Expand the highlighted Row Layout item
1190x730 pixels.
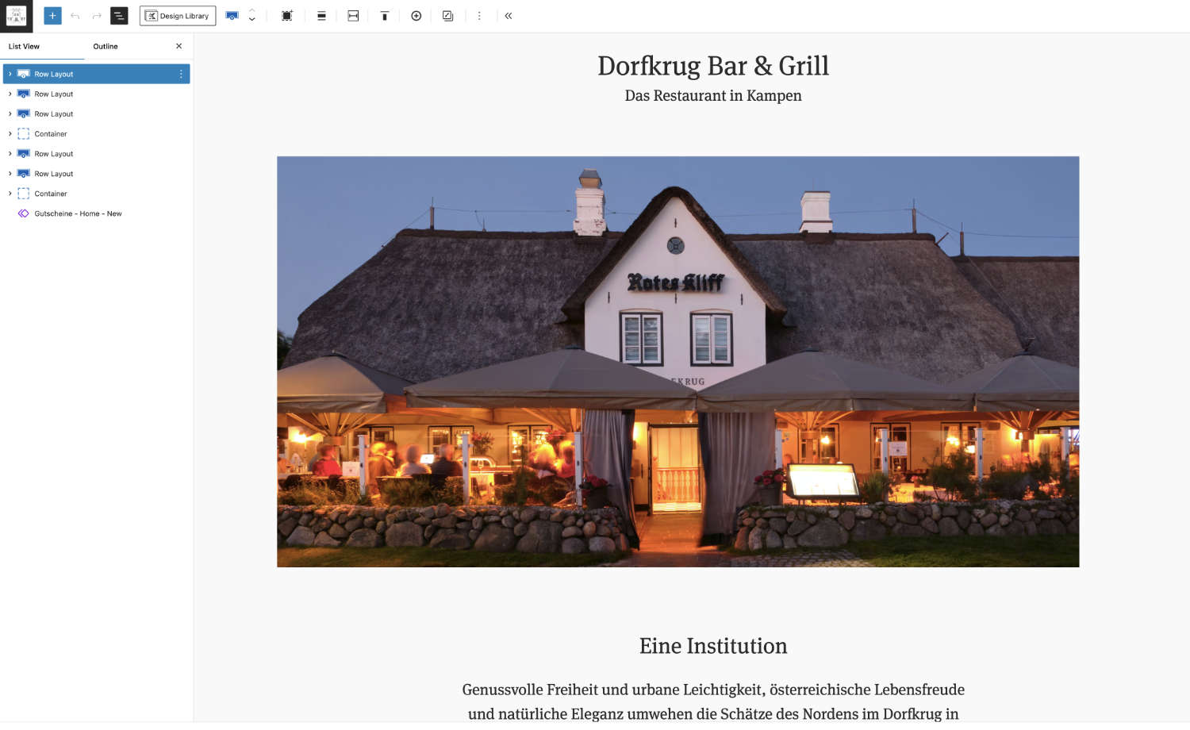[10, 74]
